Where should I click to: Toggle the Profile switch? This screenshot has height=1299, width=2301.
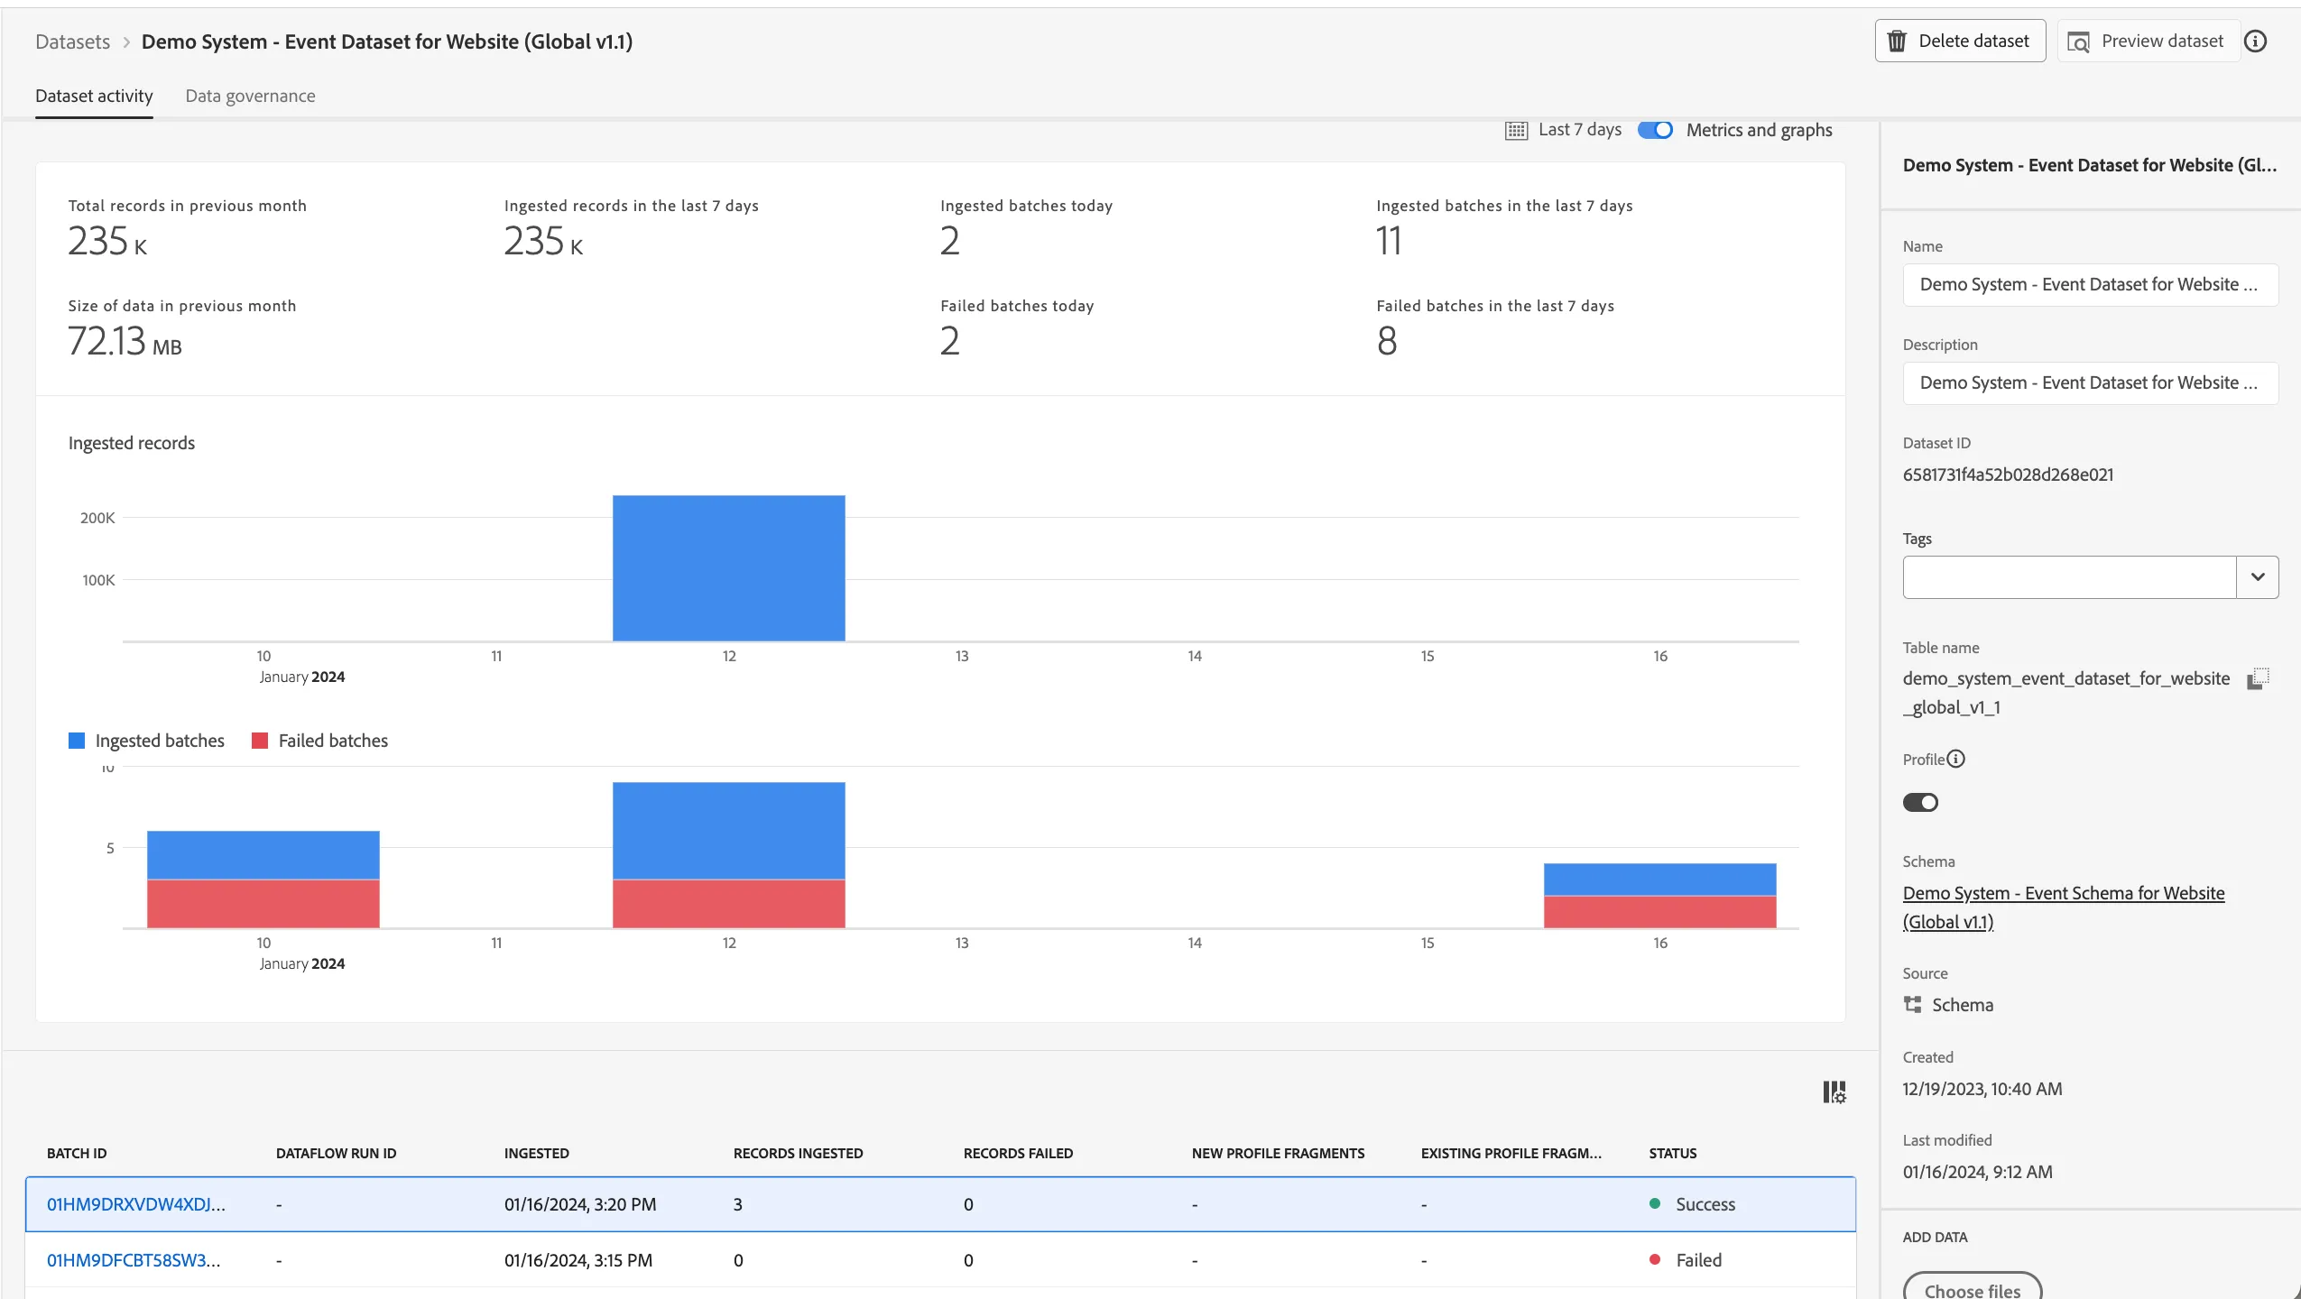(1920, 802)
